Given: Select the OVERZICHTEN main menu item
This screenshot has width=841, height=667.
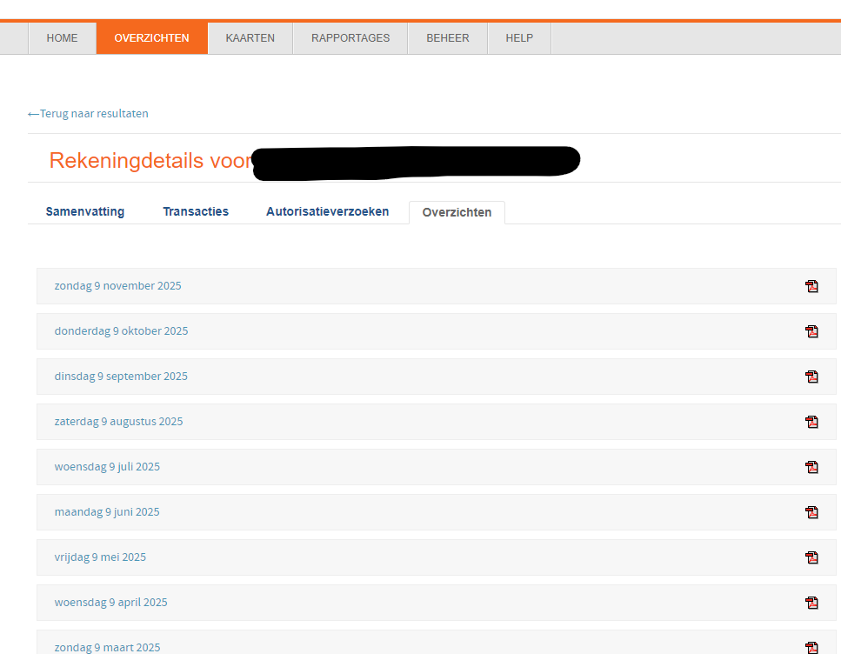Looking at the screenshot, I should (152, 38).
